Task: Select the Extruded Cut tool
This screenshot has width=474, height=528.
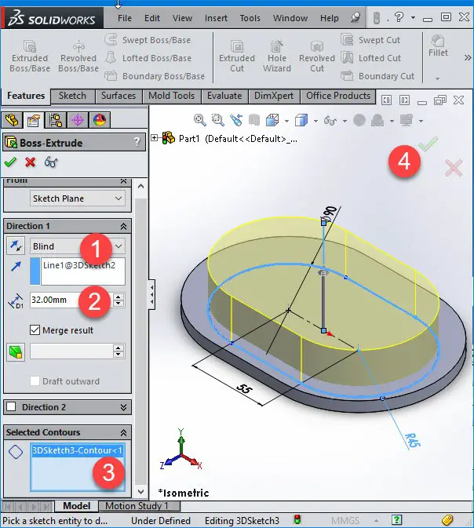Action: [237, 56]
